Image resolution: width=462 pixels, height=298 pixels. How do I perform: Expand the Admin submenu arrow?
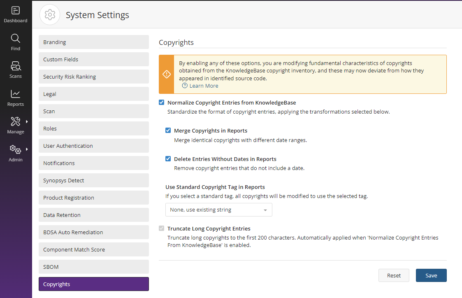coord(27,149)
